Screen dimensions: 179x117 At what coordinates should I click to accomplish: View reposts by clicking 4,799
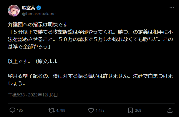(x=61, y=111)
